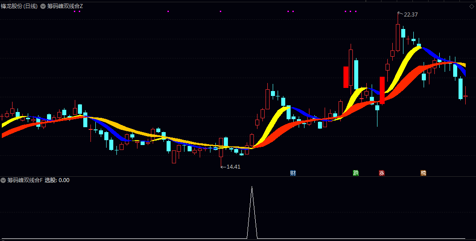Click the green 跌 marker icon

356,173
